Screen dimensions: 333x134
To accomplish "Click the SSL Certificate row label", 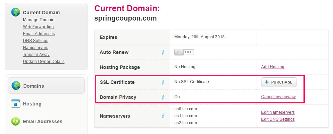I will pyautogui.click(x=117, y=82).
